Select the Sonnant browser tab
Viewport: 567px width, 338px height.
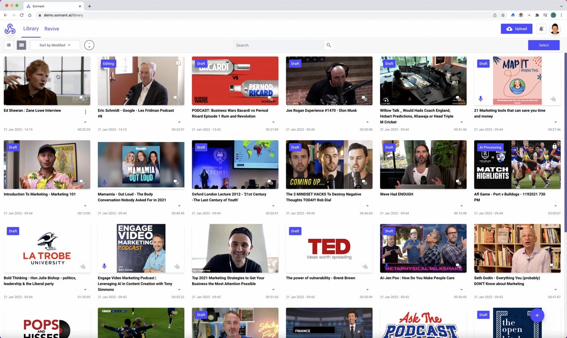54,6
